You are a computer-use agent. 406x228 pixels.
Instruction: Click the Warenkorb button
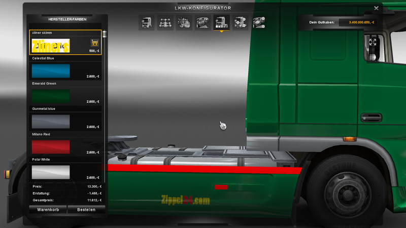point(48,210)
